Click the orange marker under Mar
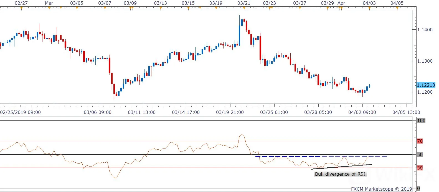This screenshot has height=192, width=439. click(x=49, y=8)
